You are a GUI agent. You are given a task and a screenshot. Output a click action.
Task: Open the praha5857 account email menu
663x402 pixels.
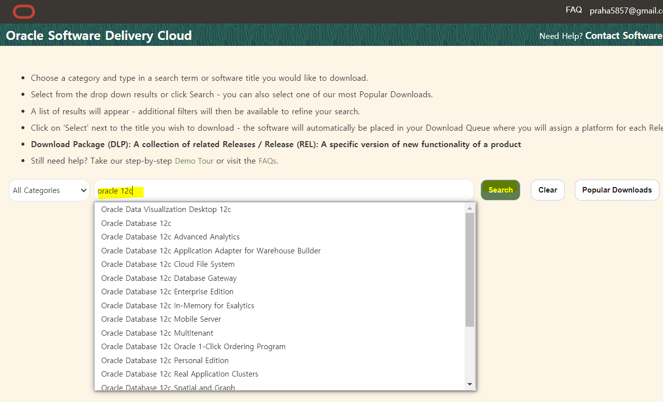(x=626, y=10)
